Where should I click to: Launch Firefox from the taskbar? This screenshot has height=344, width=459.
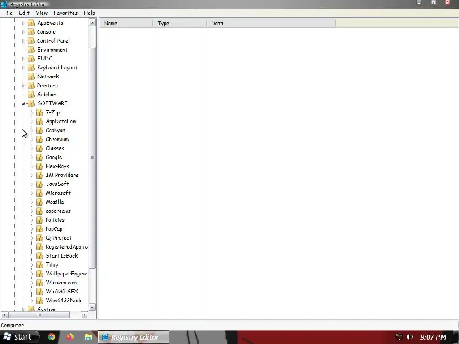tap(69, 337)
